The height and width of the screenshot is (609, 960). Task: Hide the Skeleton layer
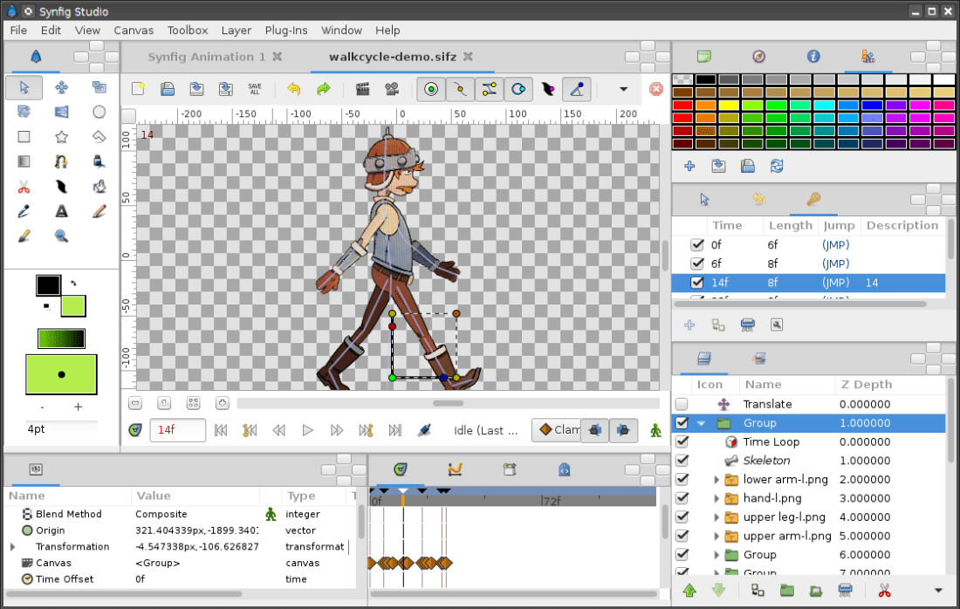click(682, 461)
